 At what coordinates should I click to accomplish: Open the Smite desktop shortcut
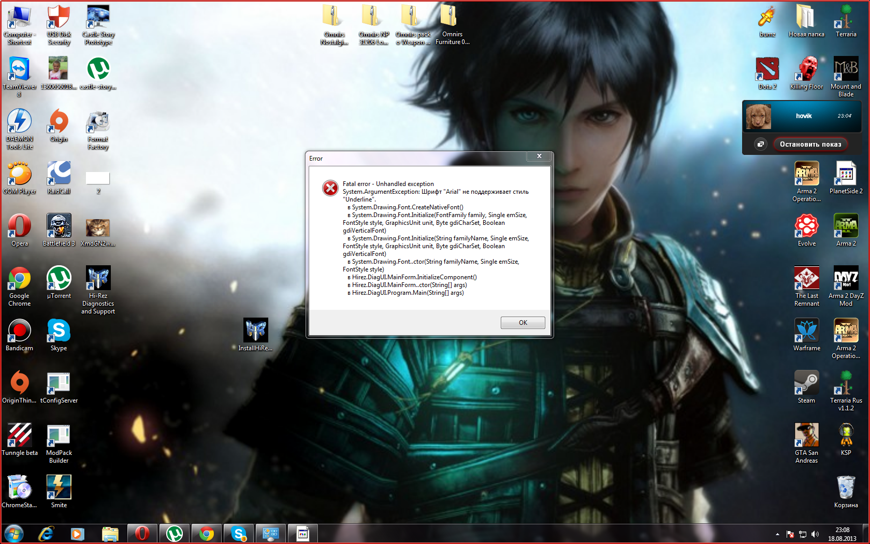[x=59, y=492]
